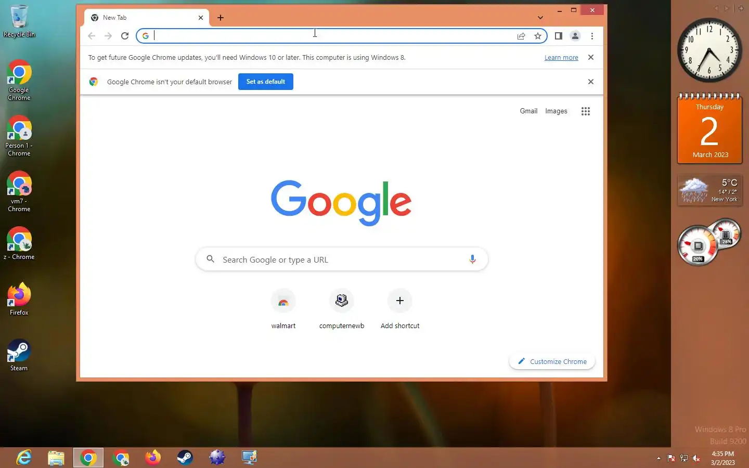749x468 pixels.
Task: Select the Recycle Bin desktop icon
Action: pyautogui.click(x=19, y=21)
